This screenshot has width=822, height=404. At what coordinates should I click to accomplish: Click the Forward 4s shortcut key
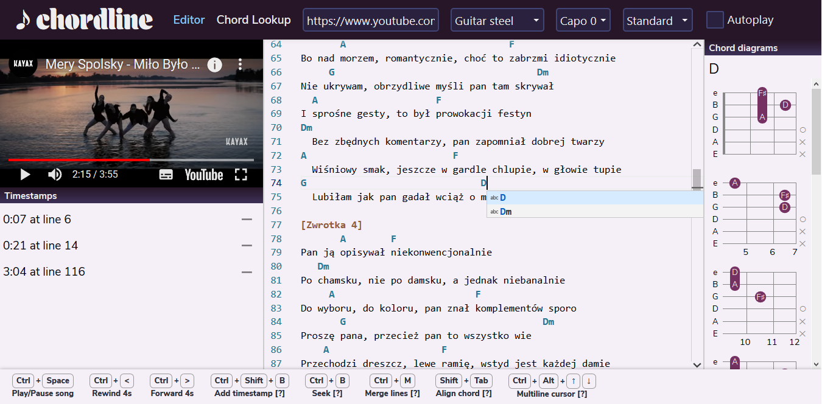pyautogui.click(x=188, y=381)
